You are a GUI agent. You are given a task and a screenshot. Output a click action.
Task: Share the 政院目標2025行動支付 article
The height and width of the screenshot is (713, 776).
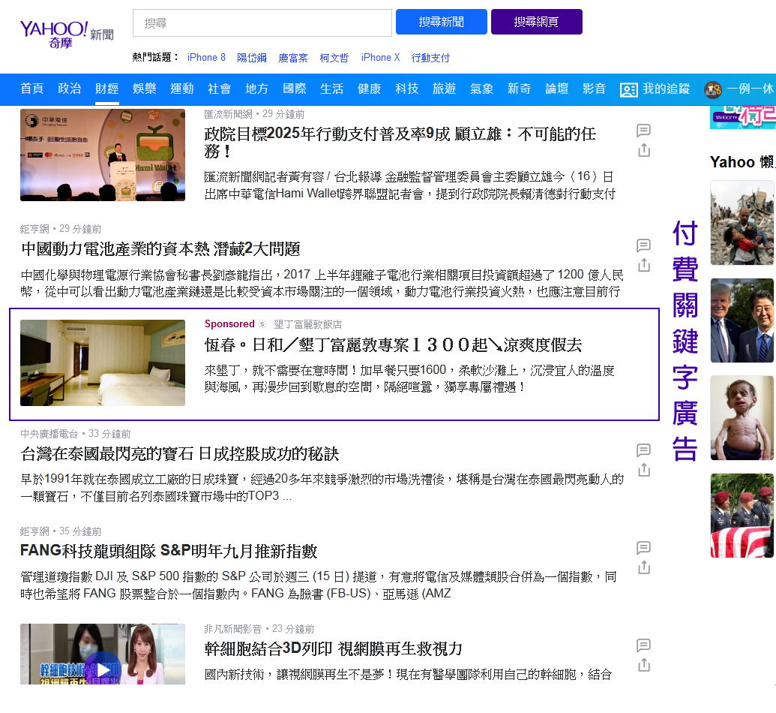643,151
